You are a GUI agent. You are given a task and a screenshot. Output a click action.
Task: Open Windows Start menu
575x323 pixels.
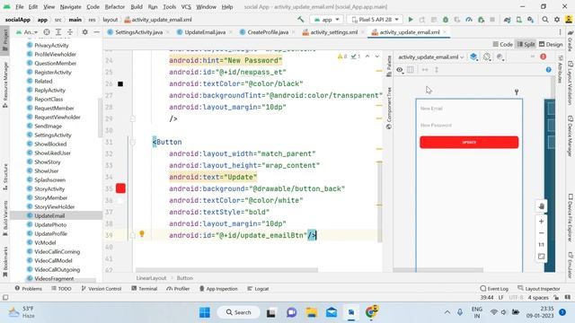click(205, 312)
